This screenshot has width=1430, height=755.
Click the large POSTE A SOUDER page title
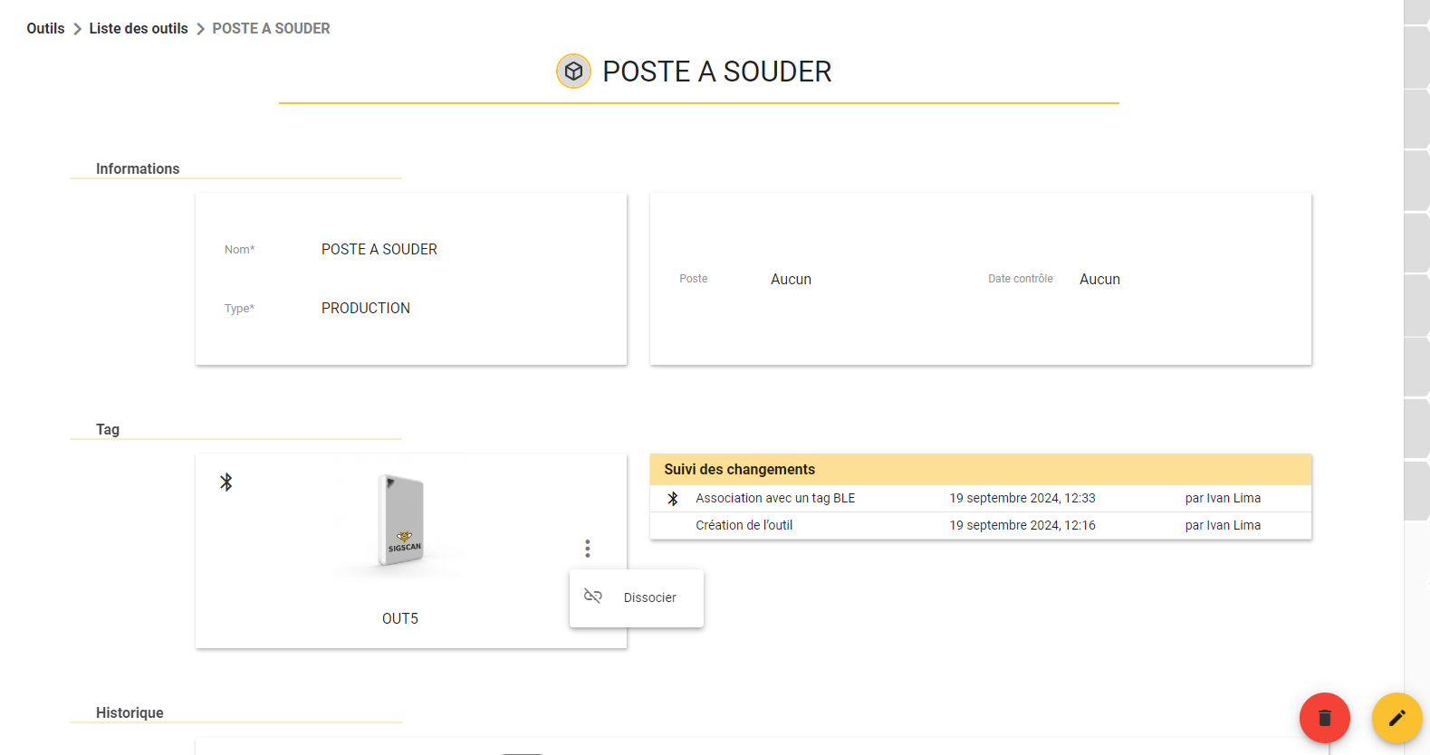pyautogui.click(x=717, y=72)
